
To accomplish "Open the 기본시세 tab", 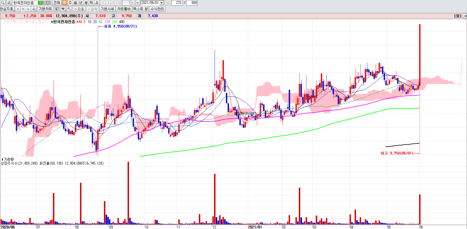I will [x=107, y=9].
